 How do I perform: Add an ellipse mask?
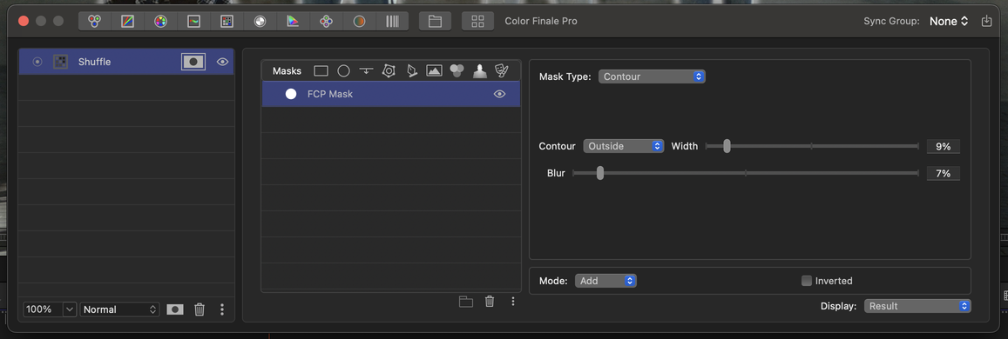pos(343,71)
